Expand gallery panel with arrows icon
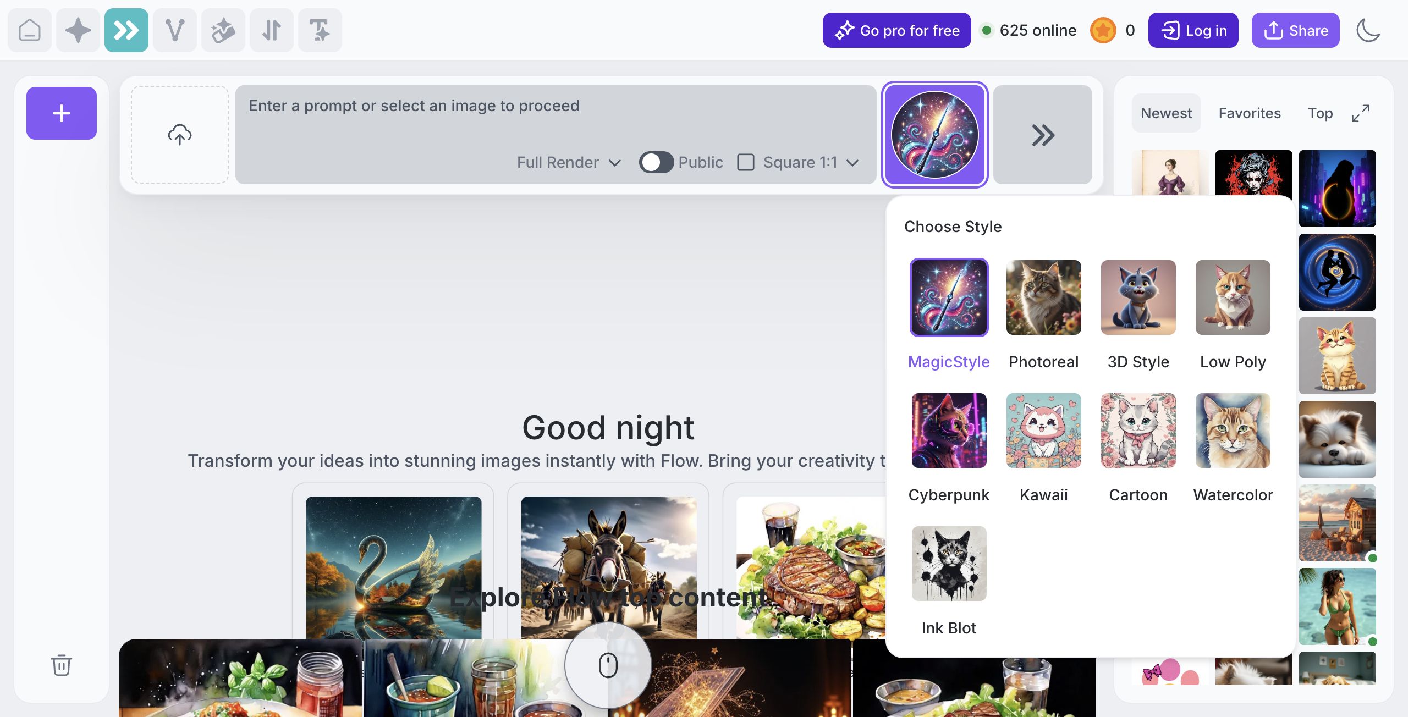Viewport: 1408px width, 717px height. [x=1361, y=113]
